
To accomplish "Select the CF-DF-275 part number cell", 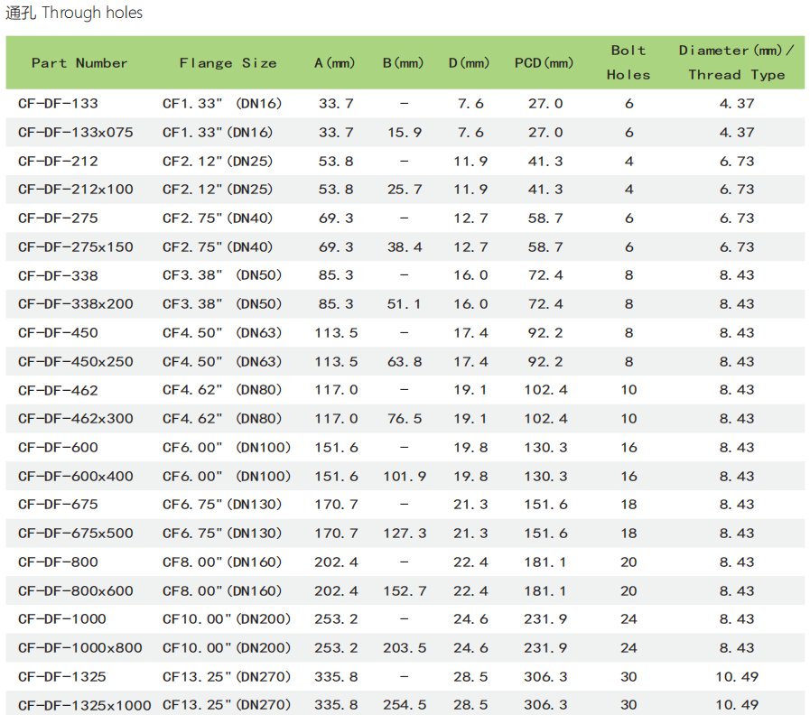I will pos(58,218).
